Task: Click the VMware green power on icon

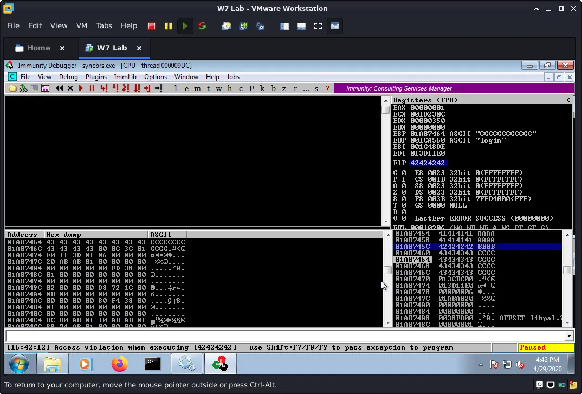Action: pyautogui.click(x=185, y=26)
